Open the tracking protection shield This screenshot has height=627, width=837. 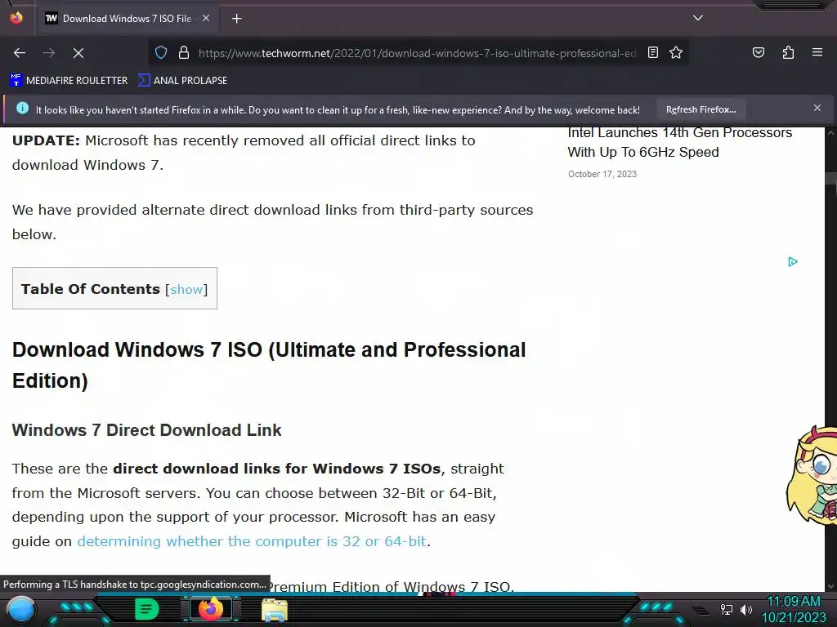161,53
